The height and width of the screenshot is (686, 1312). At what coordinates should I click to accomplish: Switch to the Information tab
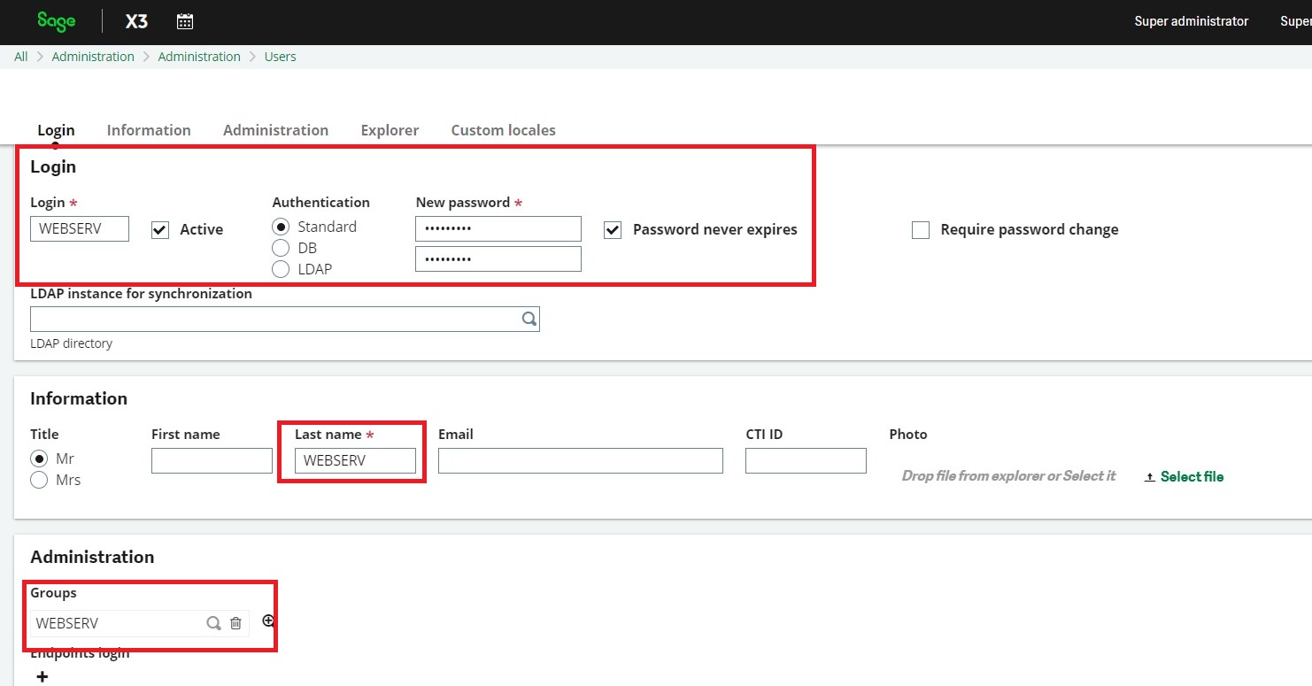[149, 129]
